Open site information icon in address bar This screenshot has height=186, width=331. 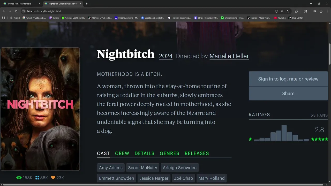click(24, 11)
